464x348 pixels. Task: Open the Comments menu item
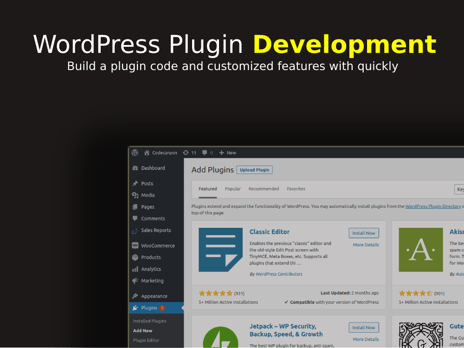coord(153,219)
